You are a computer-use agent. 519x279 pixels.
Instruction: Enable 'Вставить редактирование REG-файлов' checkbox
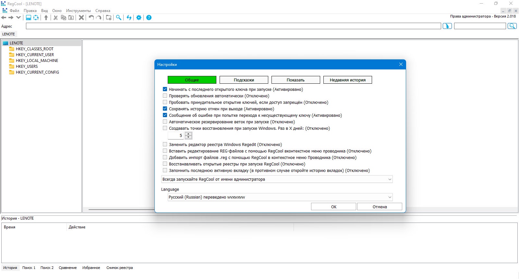pos(165,151)
